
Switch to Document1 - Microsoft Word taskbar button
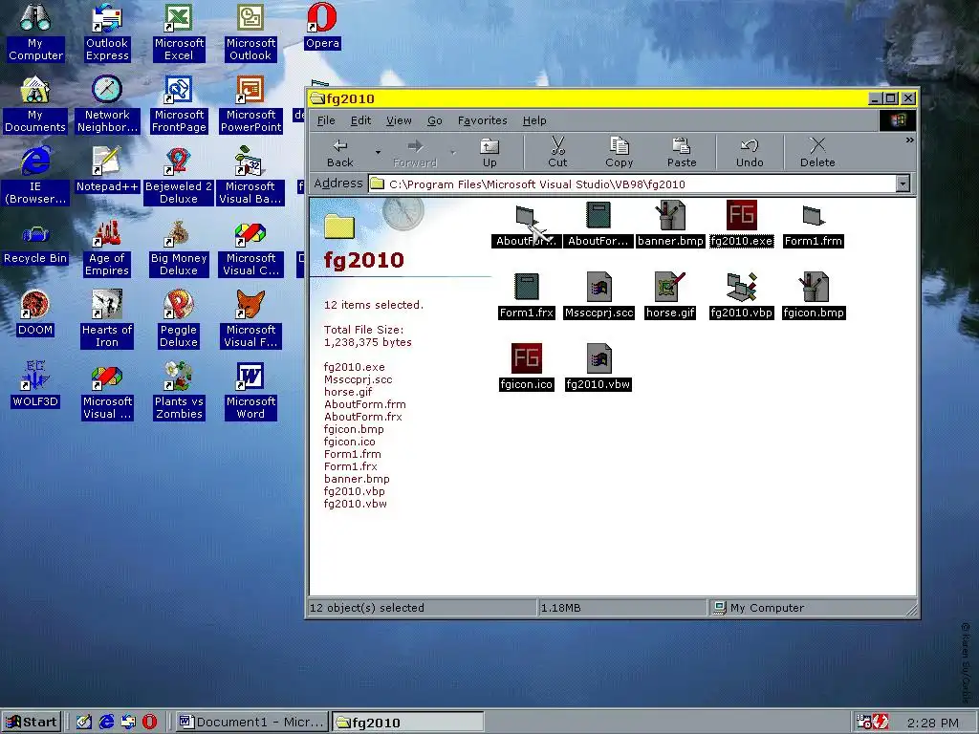[x=251, y=723]
